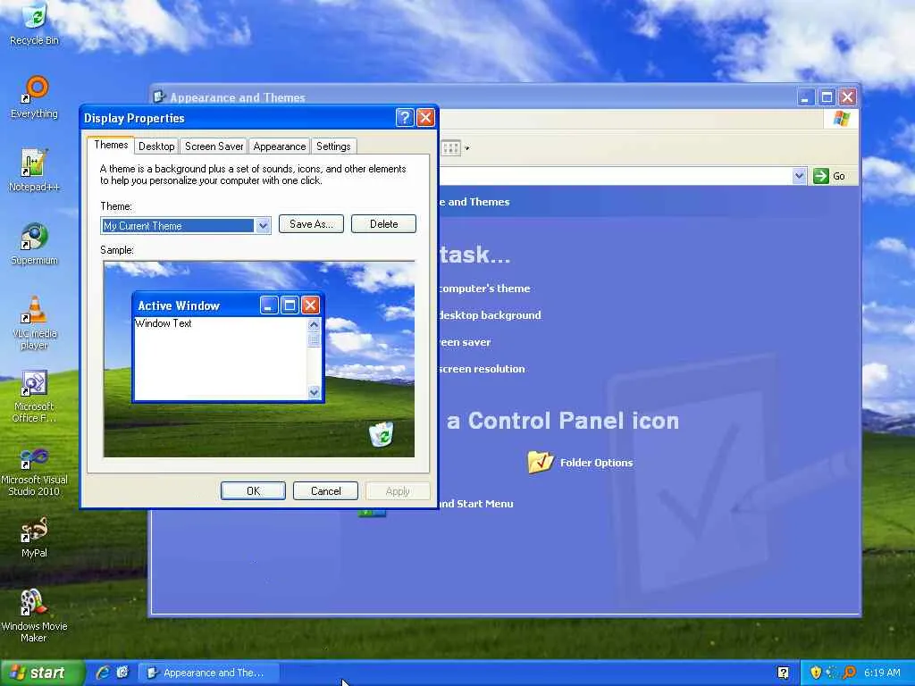The width and height of the screenshot is (915, 686).
Task: Confirm with the OK button
Action: coord(253,491)
